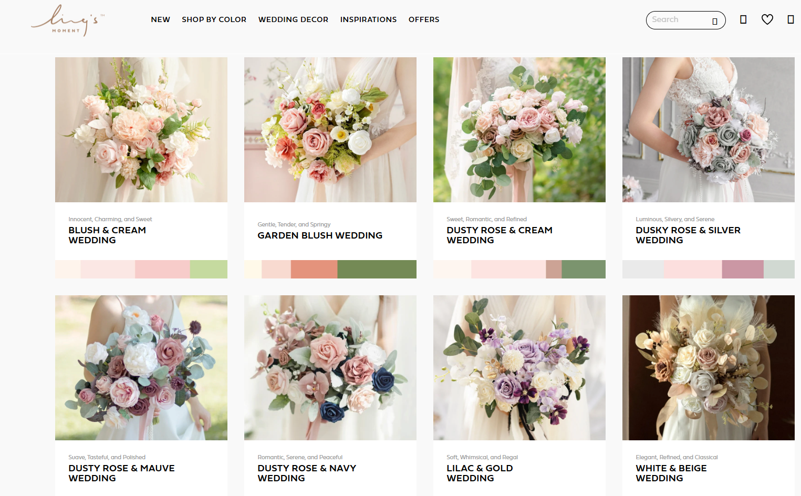
Task: Click the icon between search box and heart
Action: 743,19
